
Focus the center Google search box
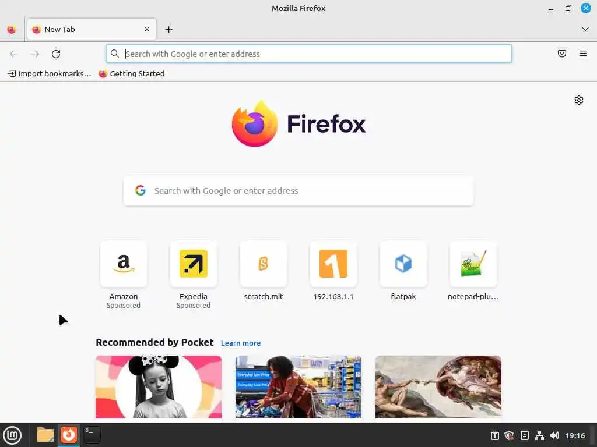tap(298, 191)
